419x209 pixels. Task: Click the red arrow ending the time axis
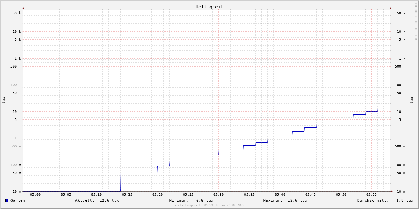392,191
